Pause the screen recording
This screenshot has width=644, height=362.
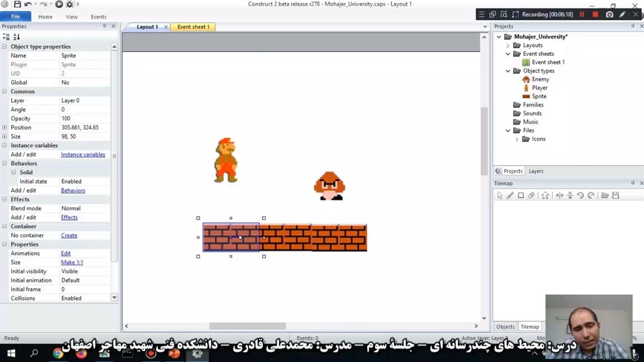coord(582,15)
